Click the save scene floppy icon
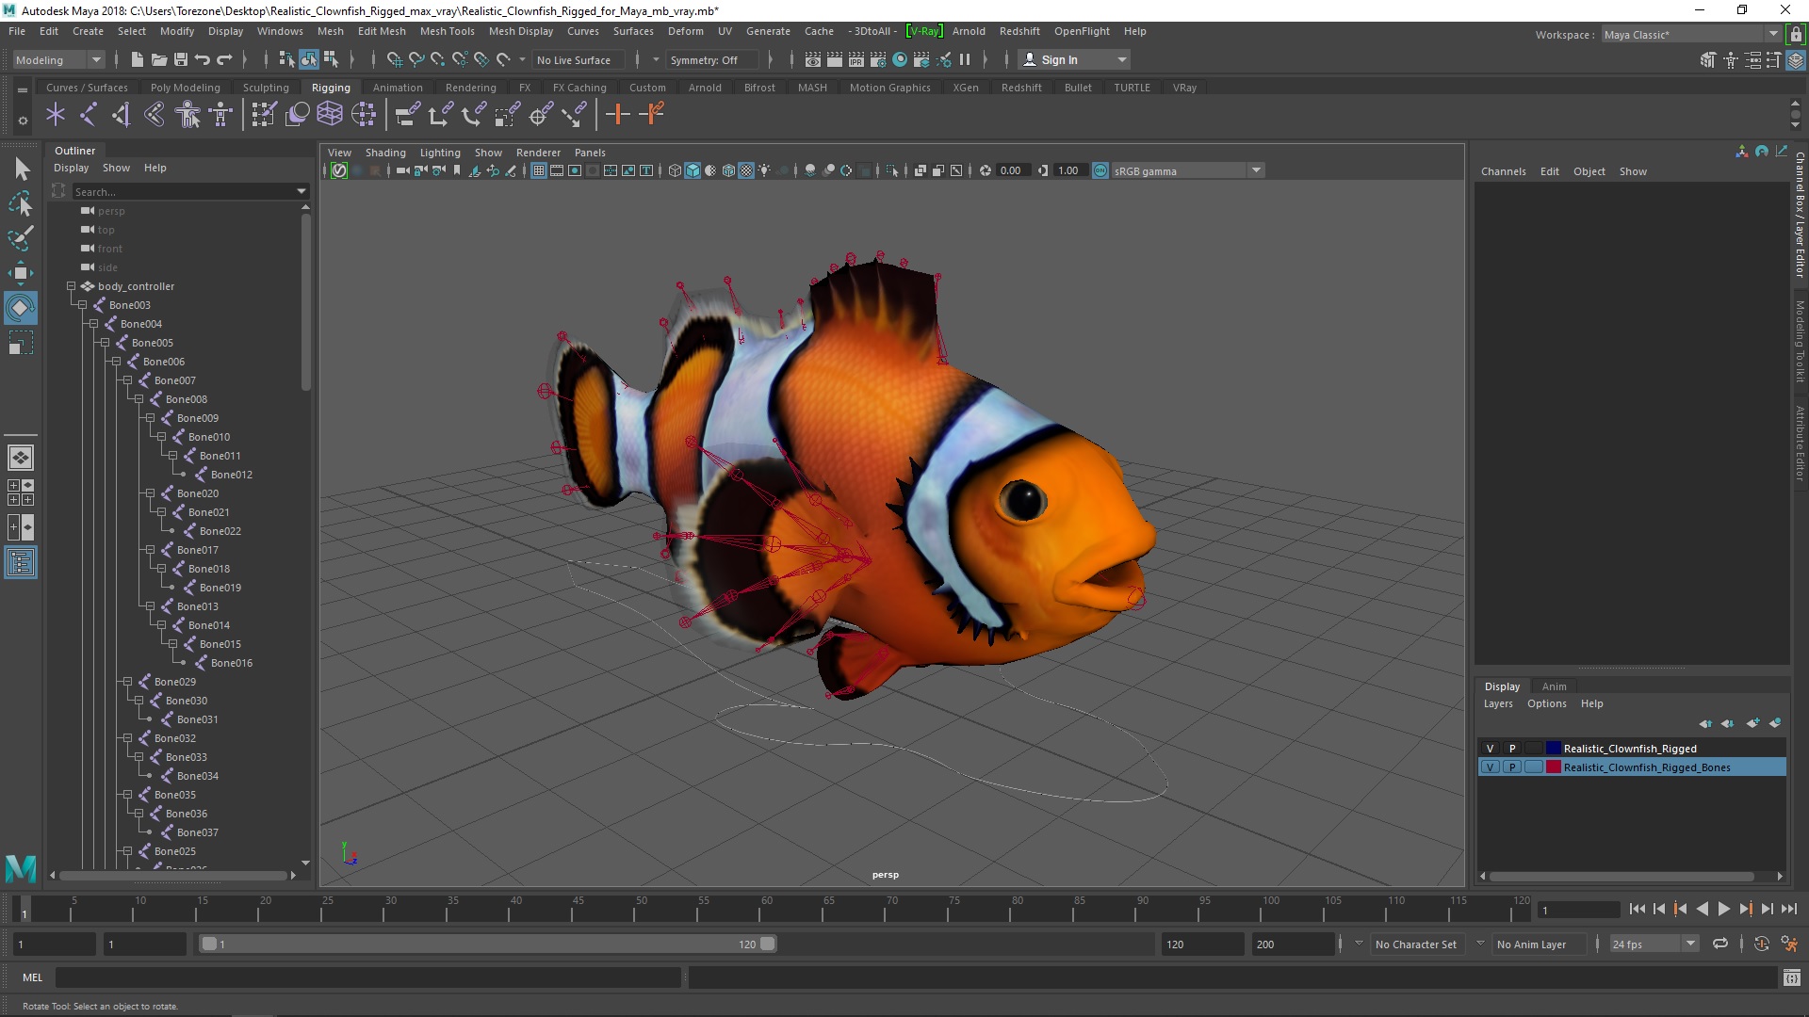Image resolution: width=1809 pixels, height=1017 pixels. 181,59
